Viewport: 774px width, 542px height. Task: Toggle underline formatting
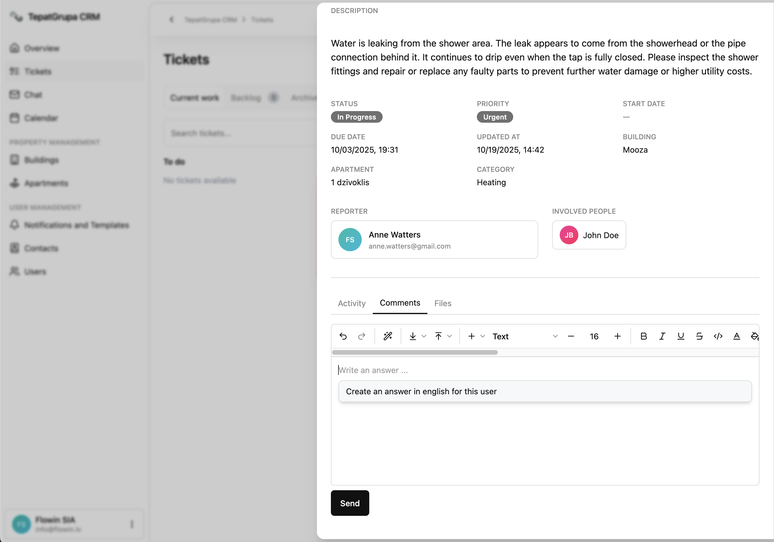(681, 336)
